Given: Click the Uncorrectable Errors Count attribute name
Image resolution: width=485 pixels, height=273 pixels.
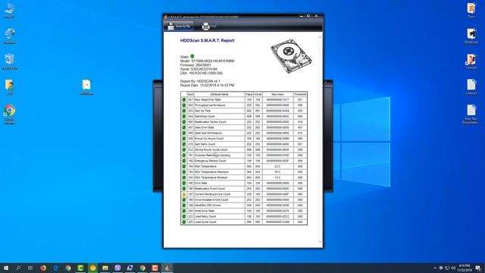Looking at the screenshot, I should pos(211,200).
